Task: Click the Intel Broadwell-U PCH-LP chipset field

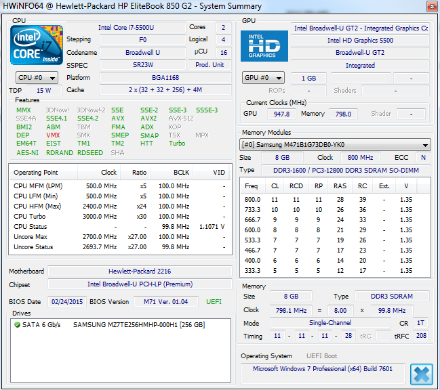Action: pyautogui.click(x=140, y=284)
